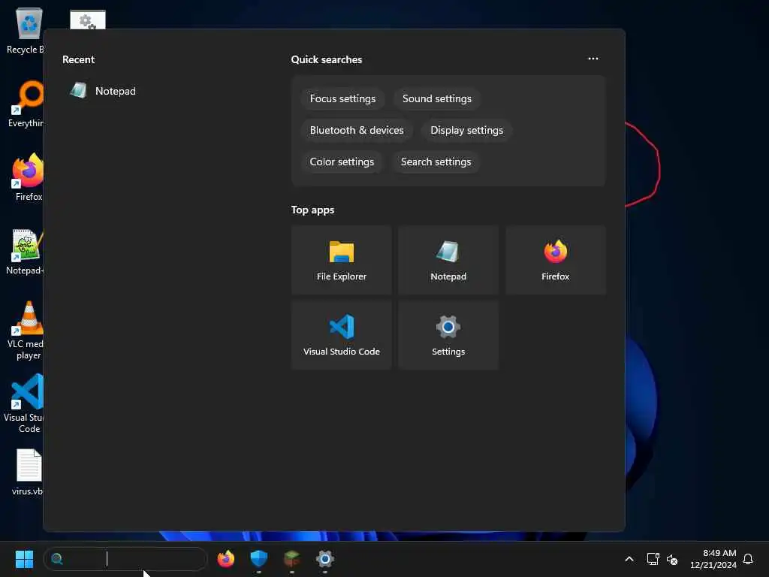Open the Settings gear on the taskbar
Viewport: 769px width, 577px height.
pyautogui.click(x=324, y=559)
